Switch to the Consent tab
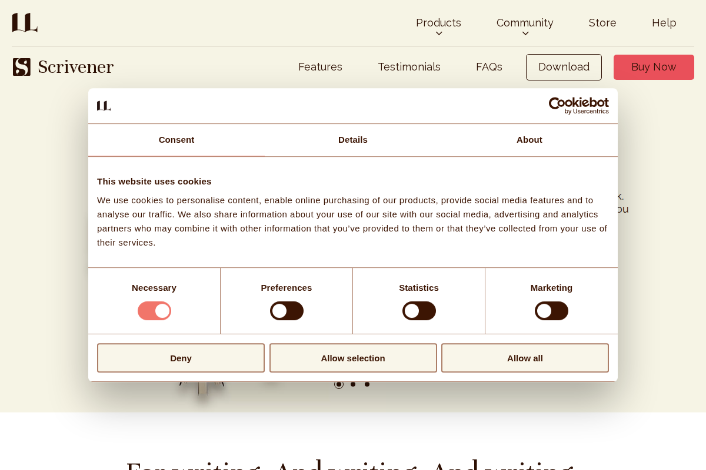 click(176, 140)
